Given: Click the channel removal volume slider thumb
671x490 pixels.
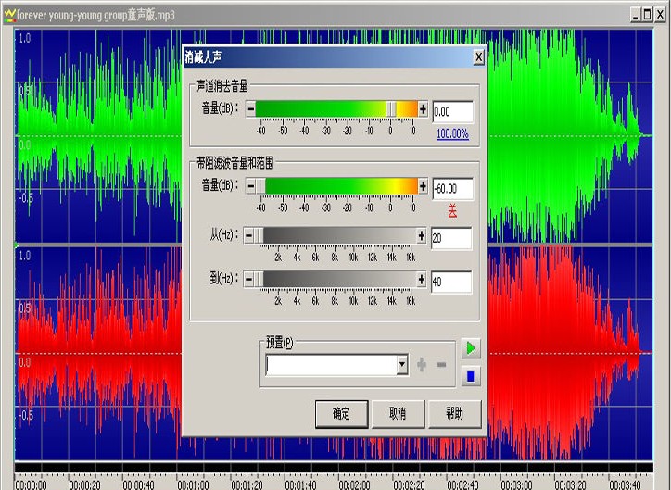Looking at the screenshot, I should [391, 109].
